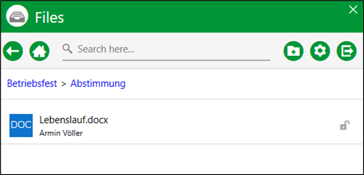
Task: Click the empty area below the file list
Action: [182, 159]
